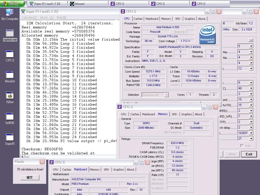Click Z icon of CPU-Z Memory window
The width and height of the screenshot is (260, 195).
tap(120, 107)
